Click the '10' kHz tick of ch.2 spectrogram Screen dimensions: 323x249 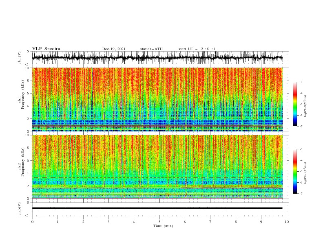tap(27, 135)
